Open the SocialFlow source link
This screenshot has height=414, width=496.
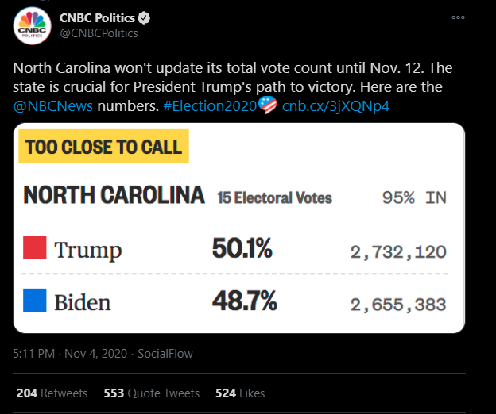click(165, 353)
